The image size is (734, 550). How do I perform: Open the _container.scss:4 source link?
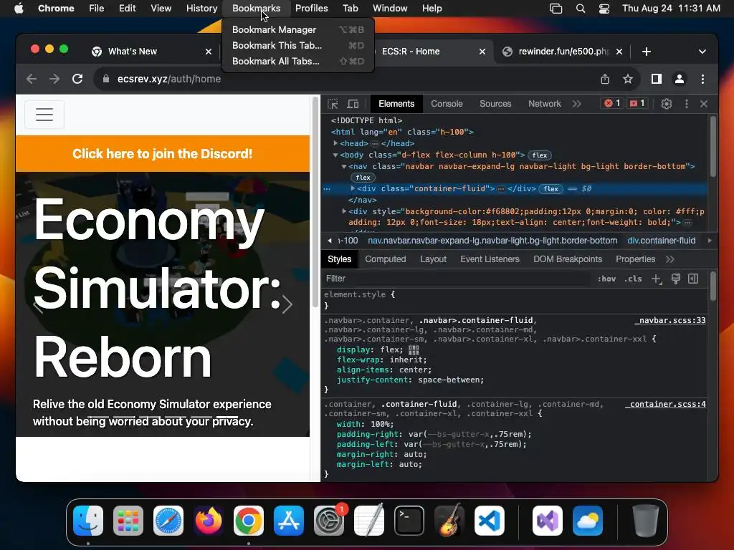(666, 404)
